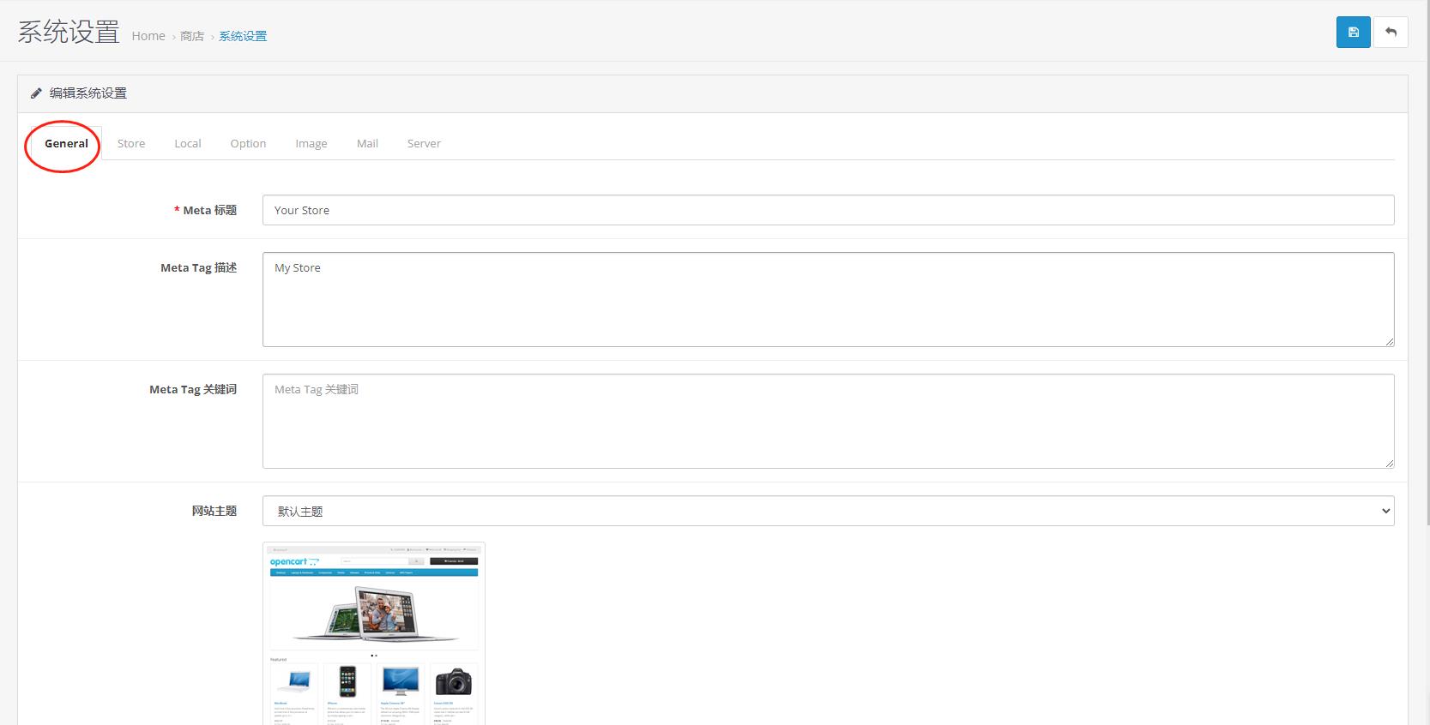Go to the Option tab
The image size is (1430, 725).
248,143
